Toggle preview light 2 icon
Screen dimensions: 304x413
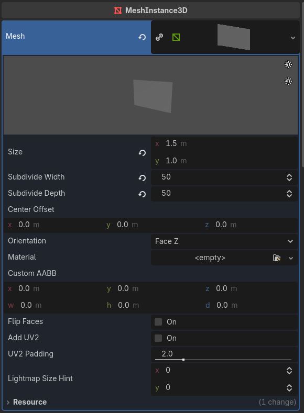coord(288,81)
